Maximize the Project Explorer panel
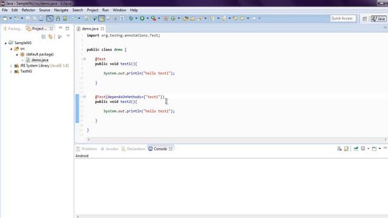Image resolution: width=388 pixels, height=218 pixels. (67, 28)
